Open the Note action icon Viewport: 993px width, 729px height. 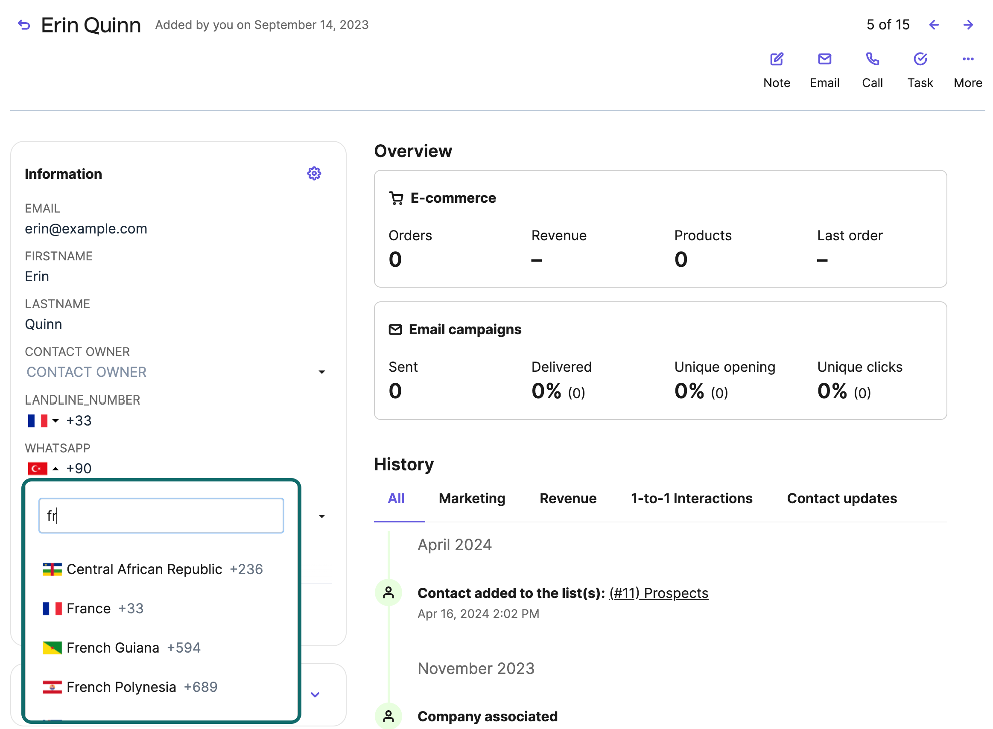point(776,59)
